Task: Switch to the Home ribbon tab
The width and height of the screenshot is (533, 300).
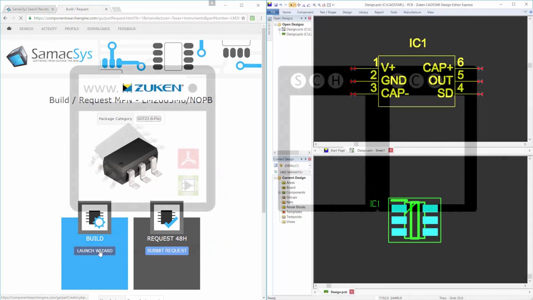Action: point(286,12)
